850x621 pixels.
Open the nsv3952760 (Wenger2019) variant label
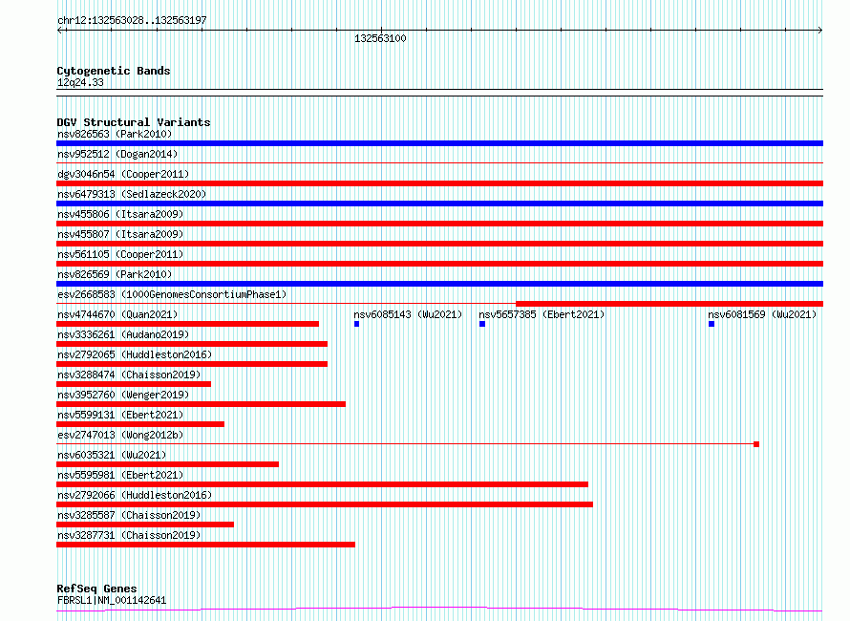coord(123,395)
